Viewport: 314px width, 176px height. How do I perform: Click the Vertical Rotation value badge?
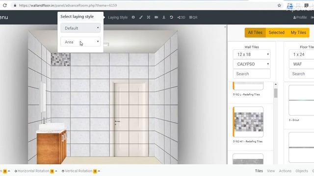pyautogui.click(x=95, y=171)
